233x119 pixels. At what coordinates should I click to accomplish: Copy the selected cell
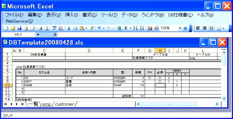tap(76, 28)
